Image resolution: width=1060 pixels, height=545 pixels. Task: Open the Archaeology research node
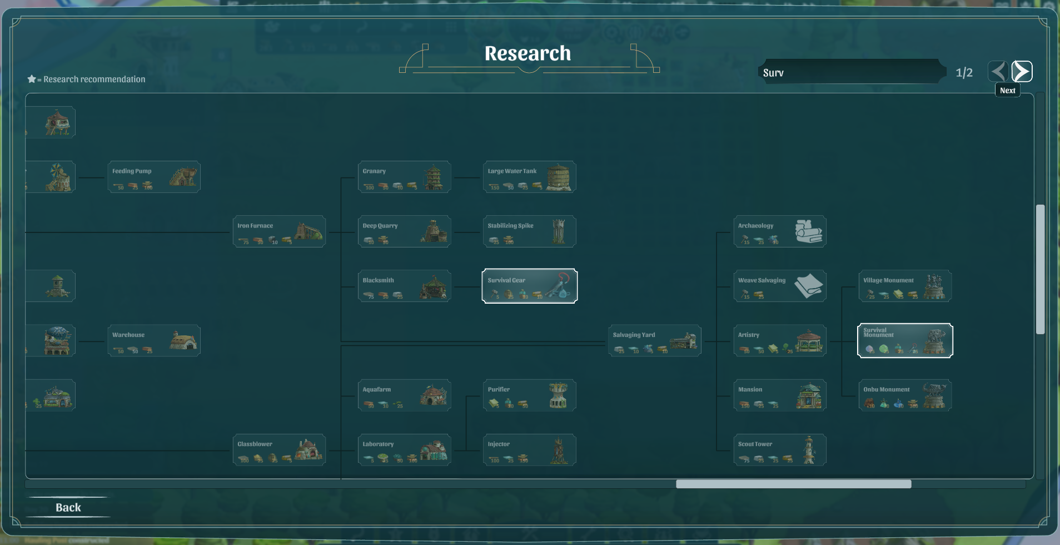(779, 231)
